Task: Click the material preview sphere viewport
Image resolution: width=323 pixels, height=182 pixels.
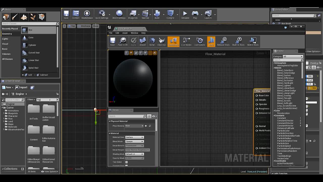Action: pyautogui.click(x=133, y=78)
